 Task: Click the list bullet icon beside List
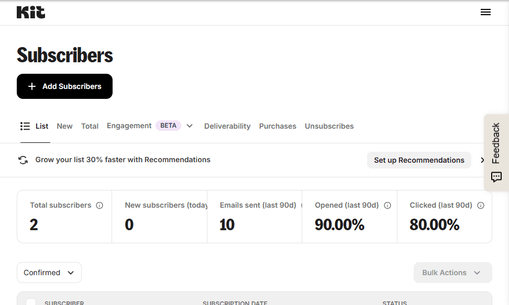click(25, 126)
